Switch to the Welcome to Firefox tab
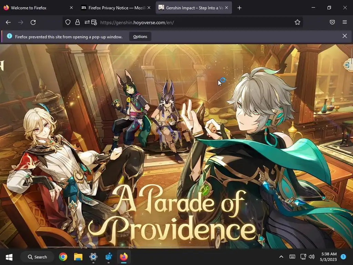The width and height of the screenshot is (353, 265). [38, 8]
